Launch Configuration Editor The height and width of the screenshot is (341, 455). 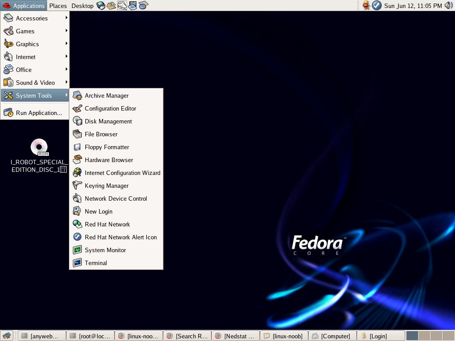pos(116,108)
